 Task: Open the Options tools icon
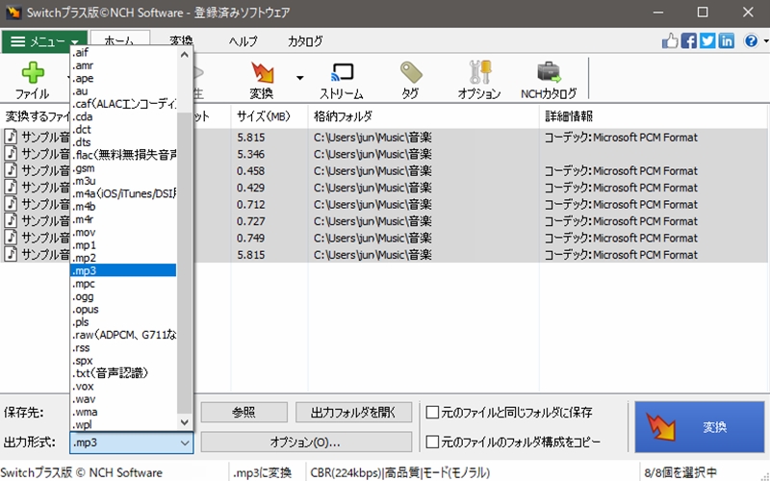[479, 73]
